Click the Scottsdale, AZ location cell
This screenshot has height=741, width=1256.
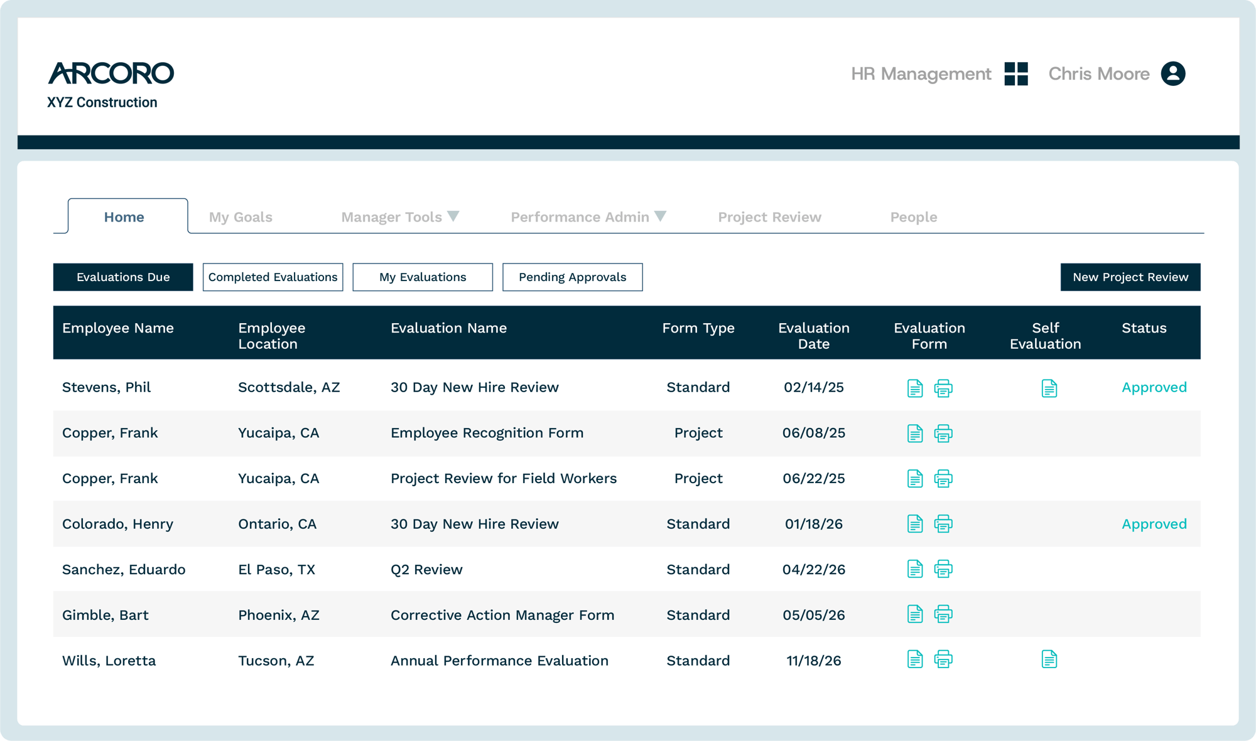click(x=289, y=387)
